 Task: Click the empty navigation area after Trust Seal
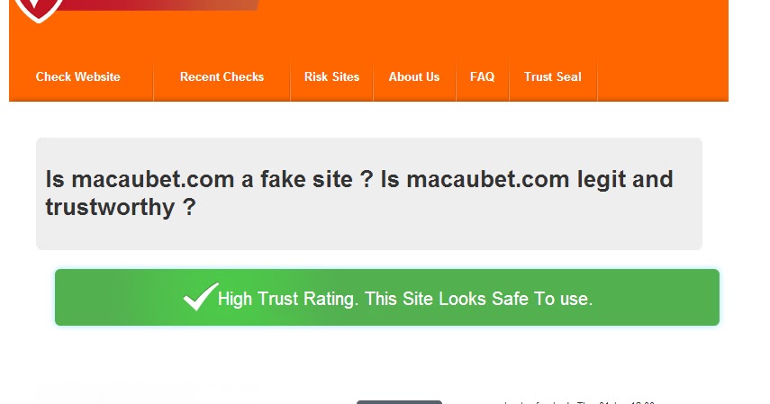click(663, 77)
